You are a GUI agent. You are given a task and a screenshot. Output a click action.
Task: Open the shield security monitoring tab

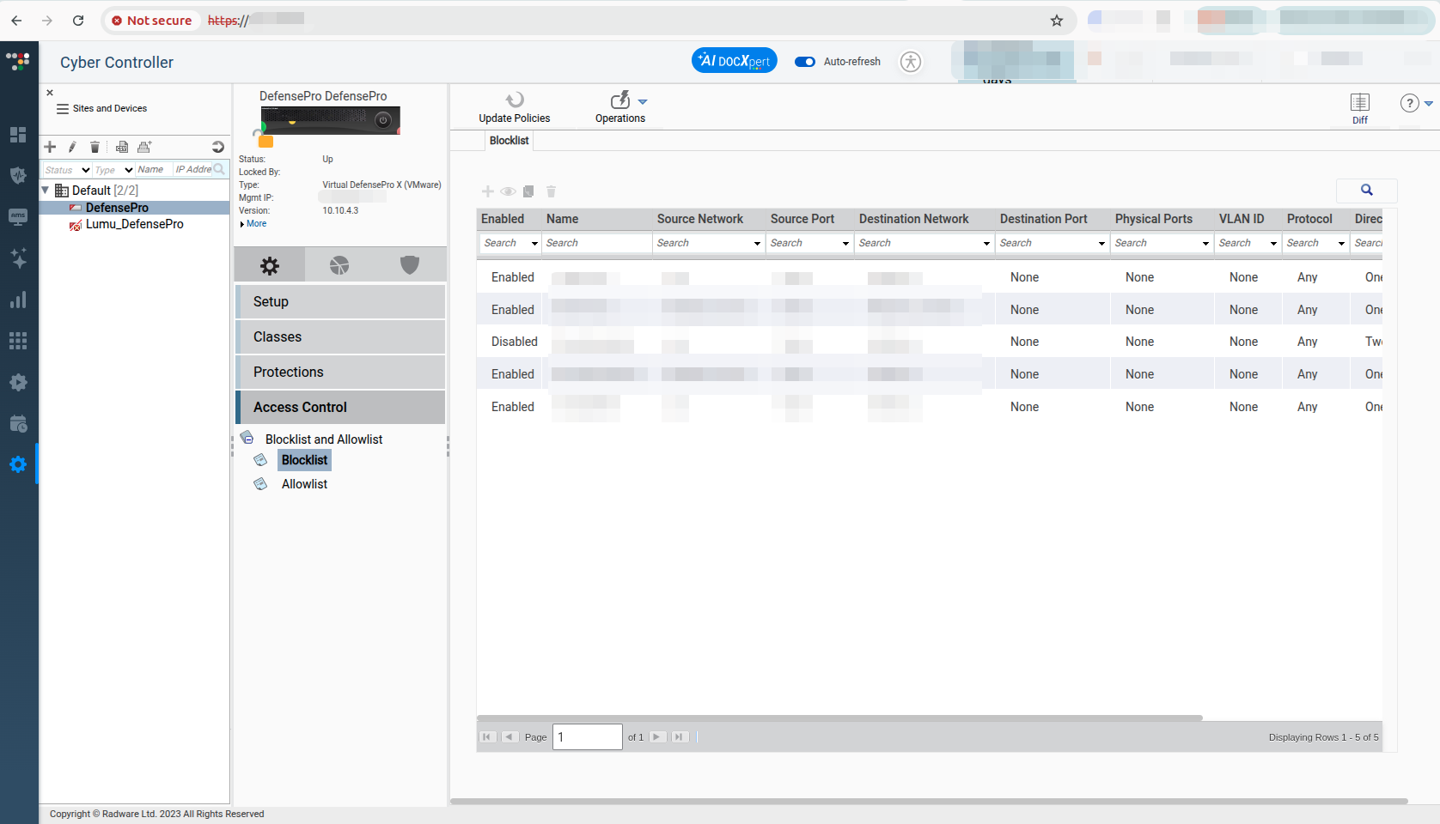tap(410, 265)
